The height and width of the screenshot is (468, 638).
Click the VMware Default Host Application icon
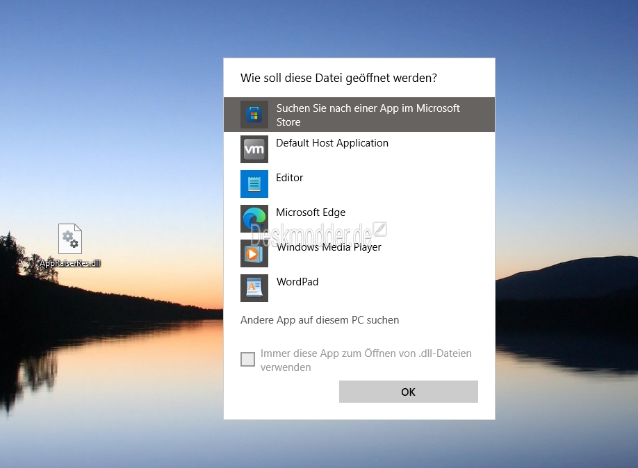[254, 149]
